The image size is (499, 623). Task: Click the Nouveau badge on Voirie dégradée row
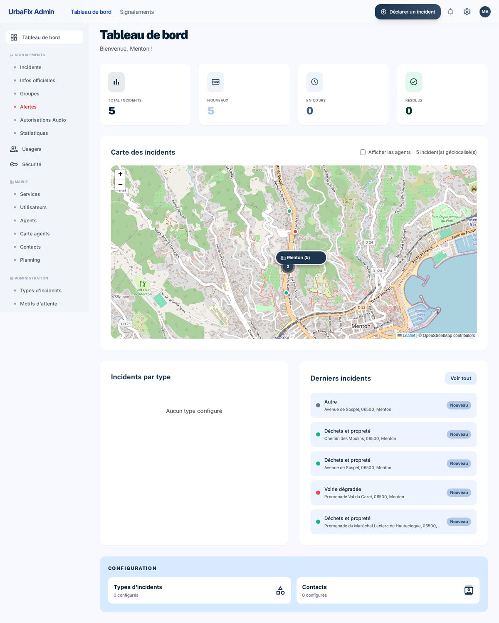459,493
